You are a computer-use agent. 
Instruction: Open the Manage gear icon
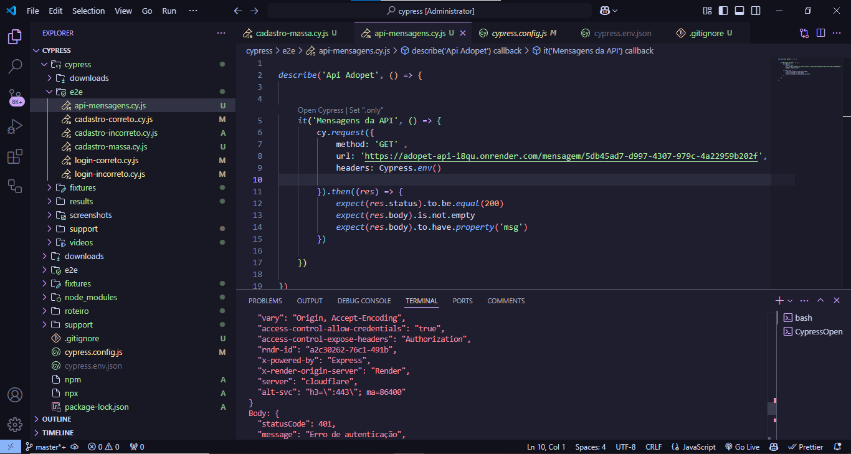(15, 425)
